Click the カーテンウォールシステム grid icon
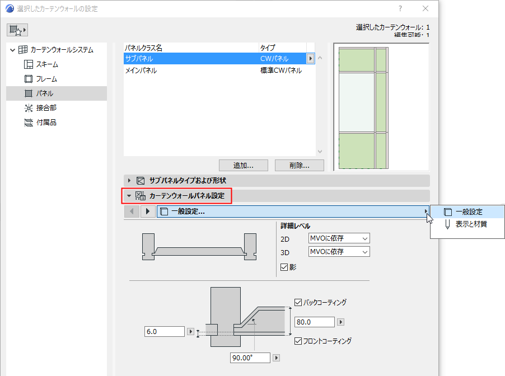Screen dimensions: 505x376 (x=22, y=49)
